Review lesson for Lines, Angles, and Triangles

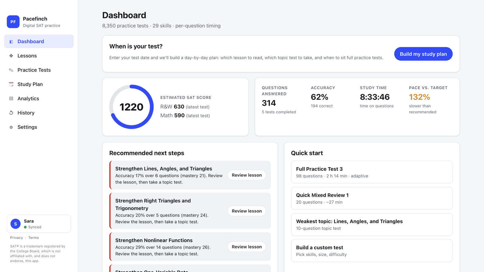pyautogui.click(x=247, y=175)
